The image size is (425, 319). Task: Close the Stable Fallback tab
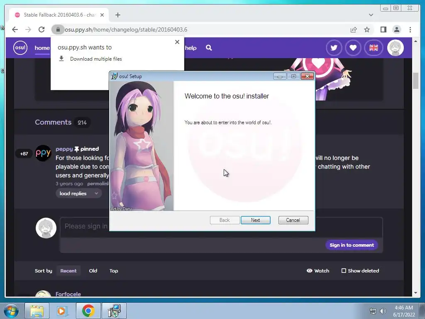point(102,15)
